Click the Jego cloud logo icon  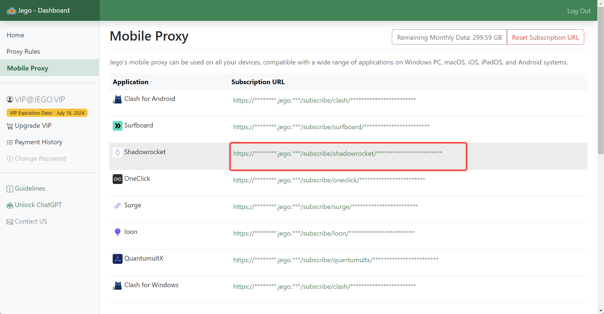click(11, 11)
